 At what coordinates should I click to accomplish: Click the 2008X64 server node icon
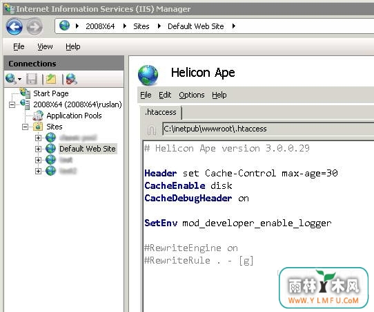tap(25, 104)
